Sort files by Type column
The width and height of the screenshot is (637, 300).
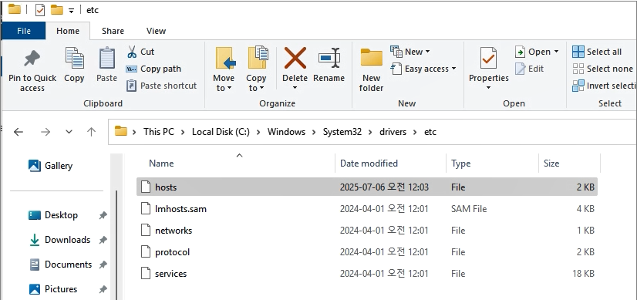pyautogui.click(x=460, y=163)
